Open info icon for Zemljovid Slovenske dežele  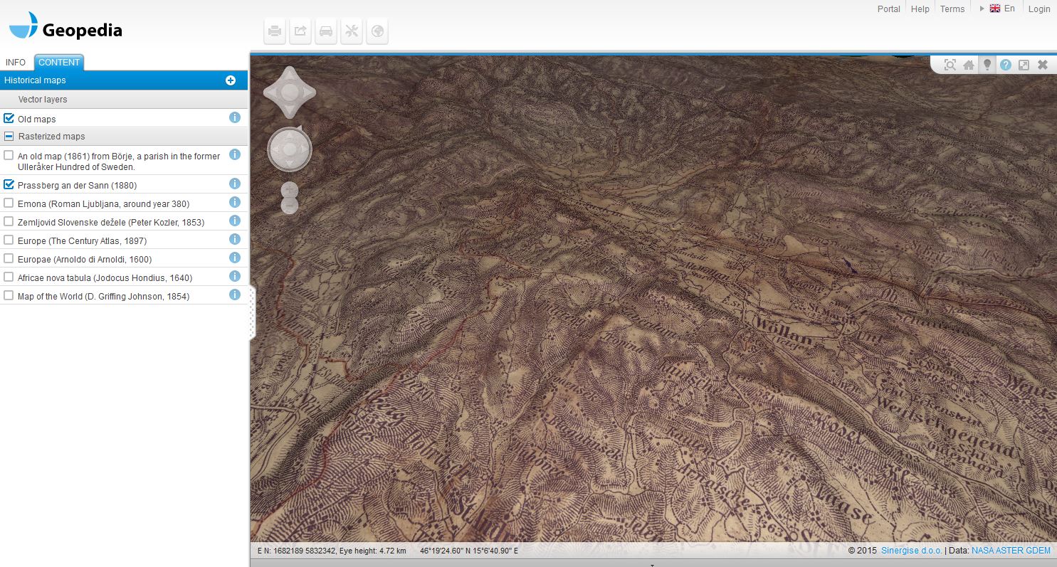click(x=235, y=221)
